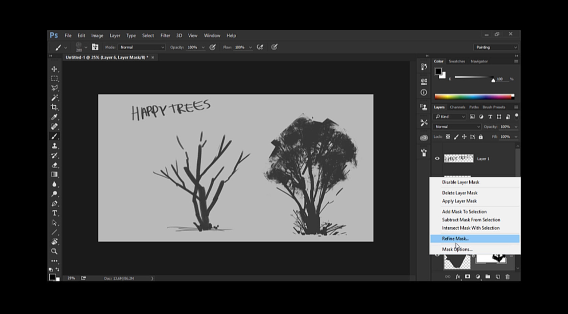Choose the Eraser tool
568x314 pixels.
[x=54, y=165]
